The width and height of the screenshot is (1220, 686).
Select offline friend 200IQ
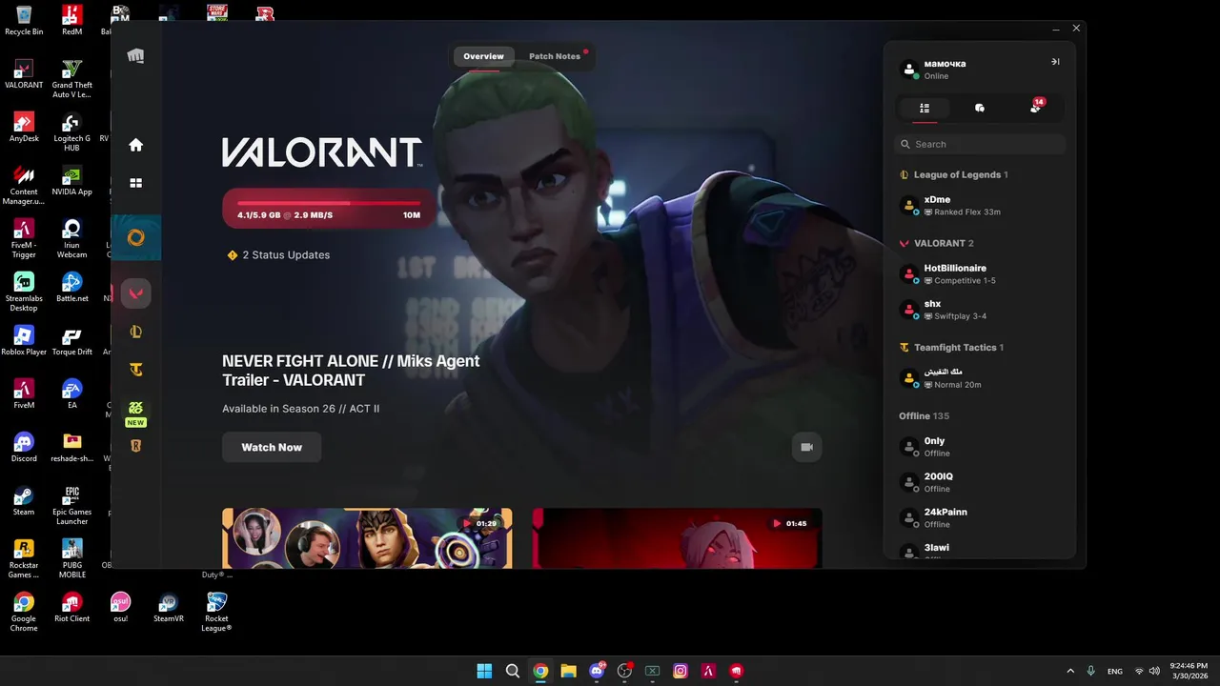click(980, 482)
